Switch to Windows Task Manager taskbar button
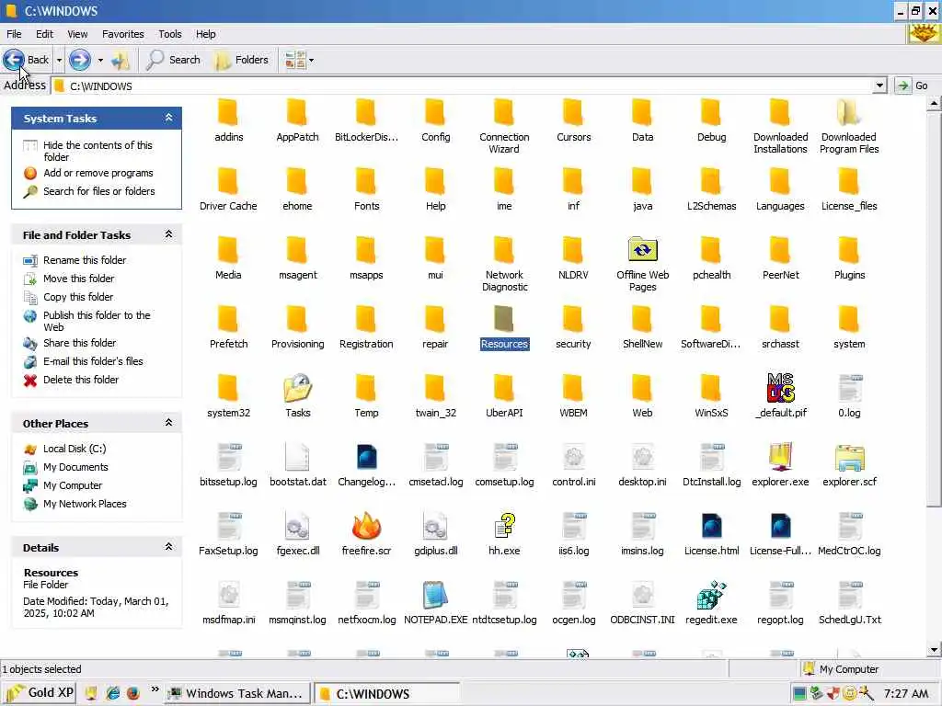 236,693
